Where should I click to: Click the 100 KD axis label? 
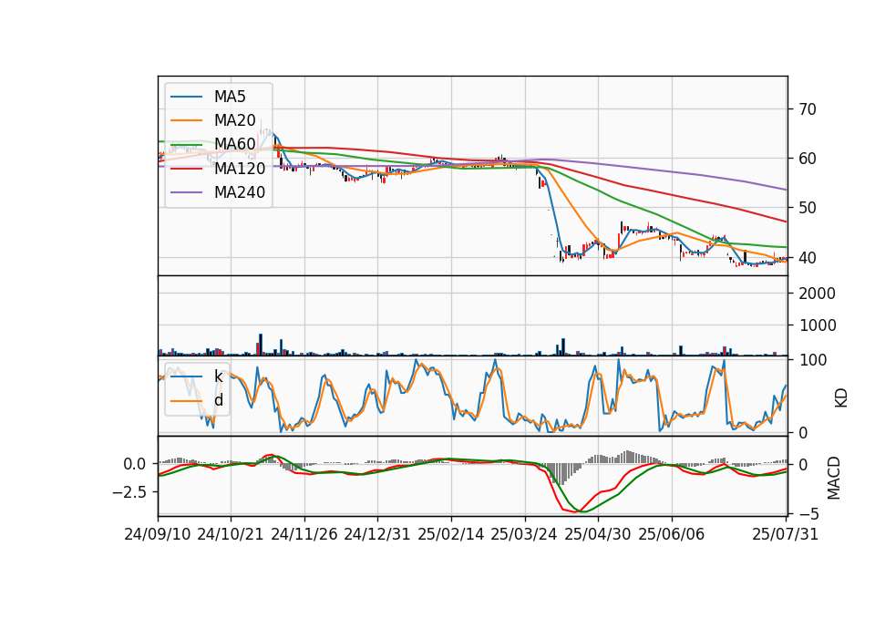(x=812, y=360)
